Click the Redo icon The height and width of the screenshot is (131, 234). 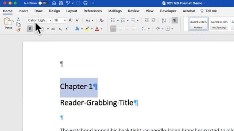click(x=78, y=3)
